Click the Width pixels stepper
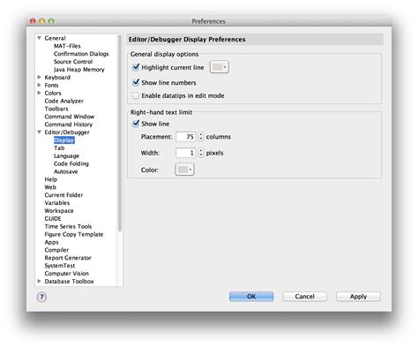Screen dimensions: 418x348 (201, 153)
